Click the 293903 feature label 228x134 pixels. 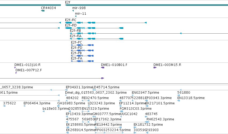pos(152,130)
